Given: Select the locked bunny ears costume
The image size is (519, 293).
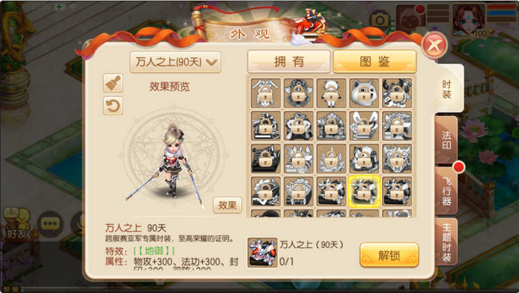Looking at the screenshot, I should click(x=364, y=126).
